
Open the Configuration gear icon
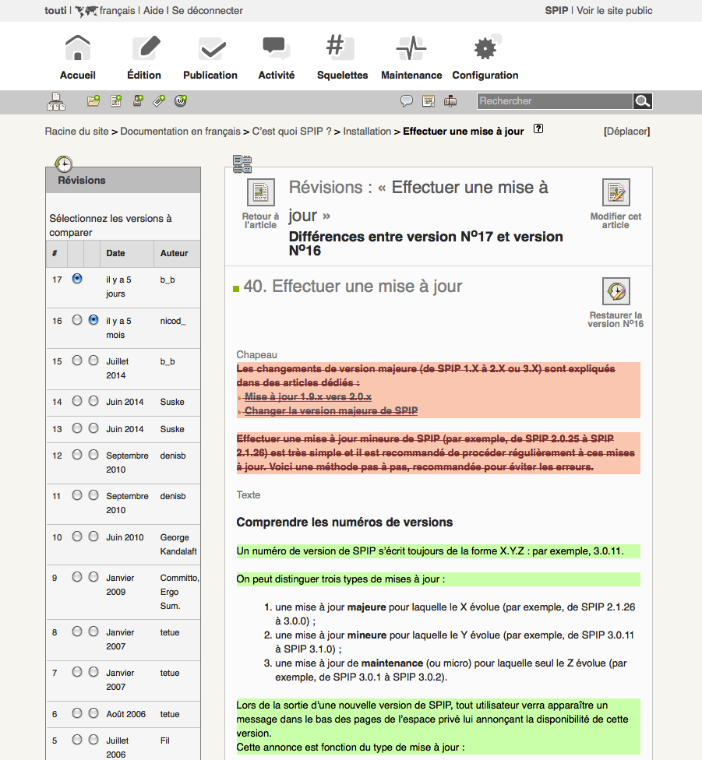pos(485,49)
